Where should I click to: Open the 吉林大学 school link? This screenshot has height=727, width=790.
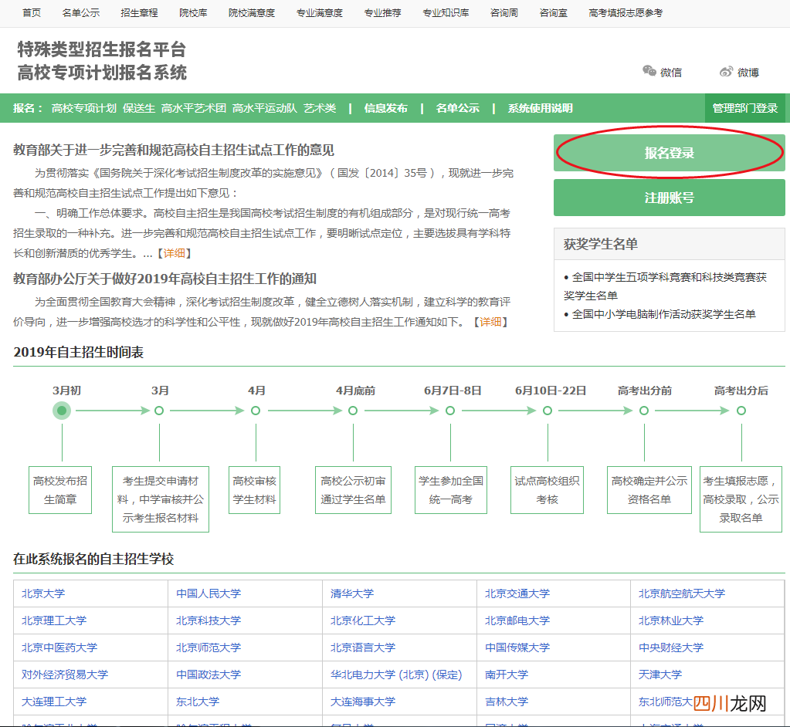tap(507, 702)
